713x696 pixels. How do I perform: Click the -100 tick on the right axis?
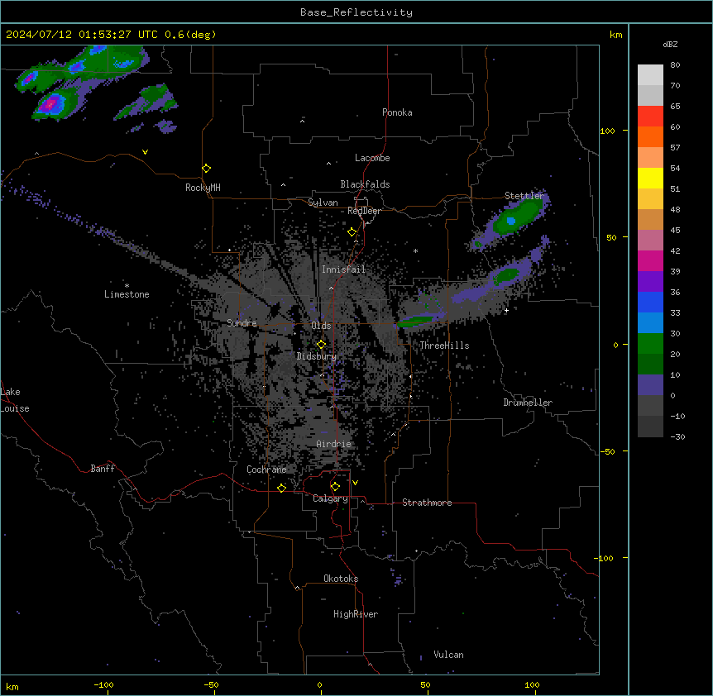[605, 558]
